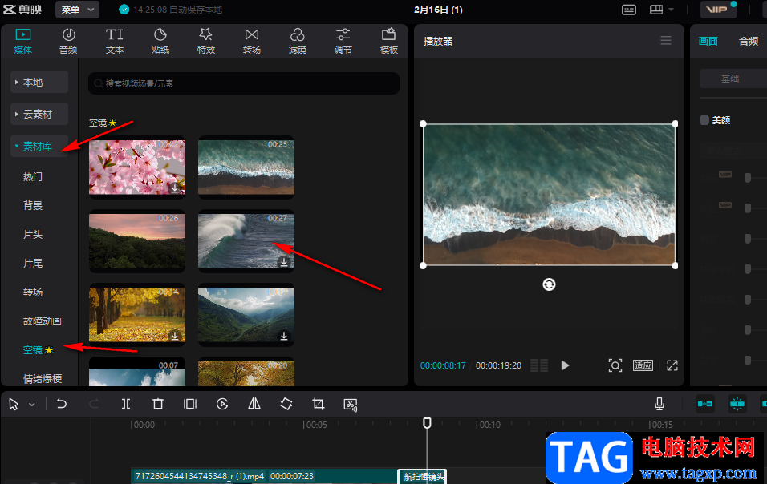Mirror the selected clip

(x=254, y=404)
